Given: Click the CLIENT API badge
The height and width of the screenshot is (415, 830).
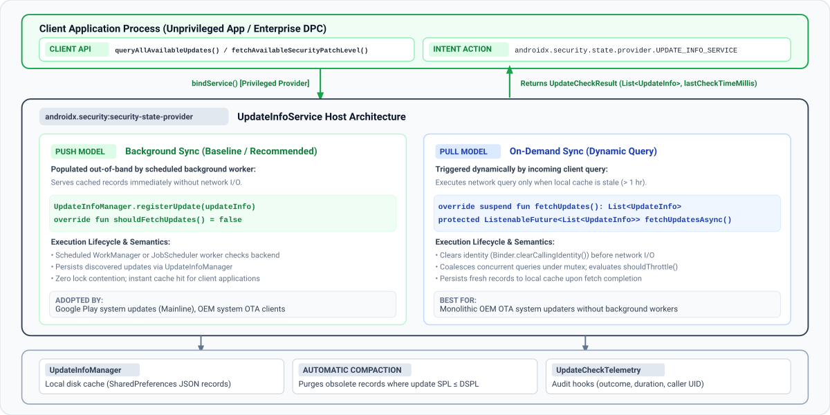Looking at the screenshot, I should [x=76, y=49].
